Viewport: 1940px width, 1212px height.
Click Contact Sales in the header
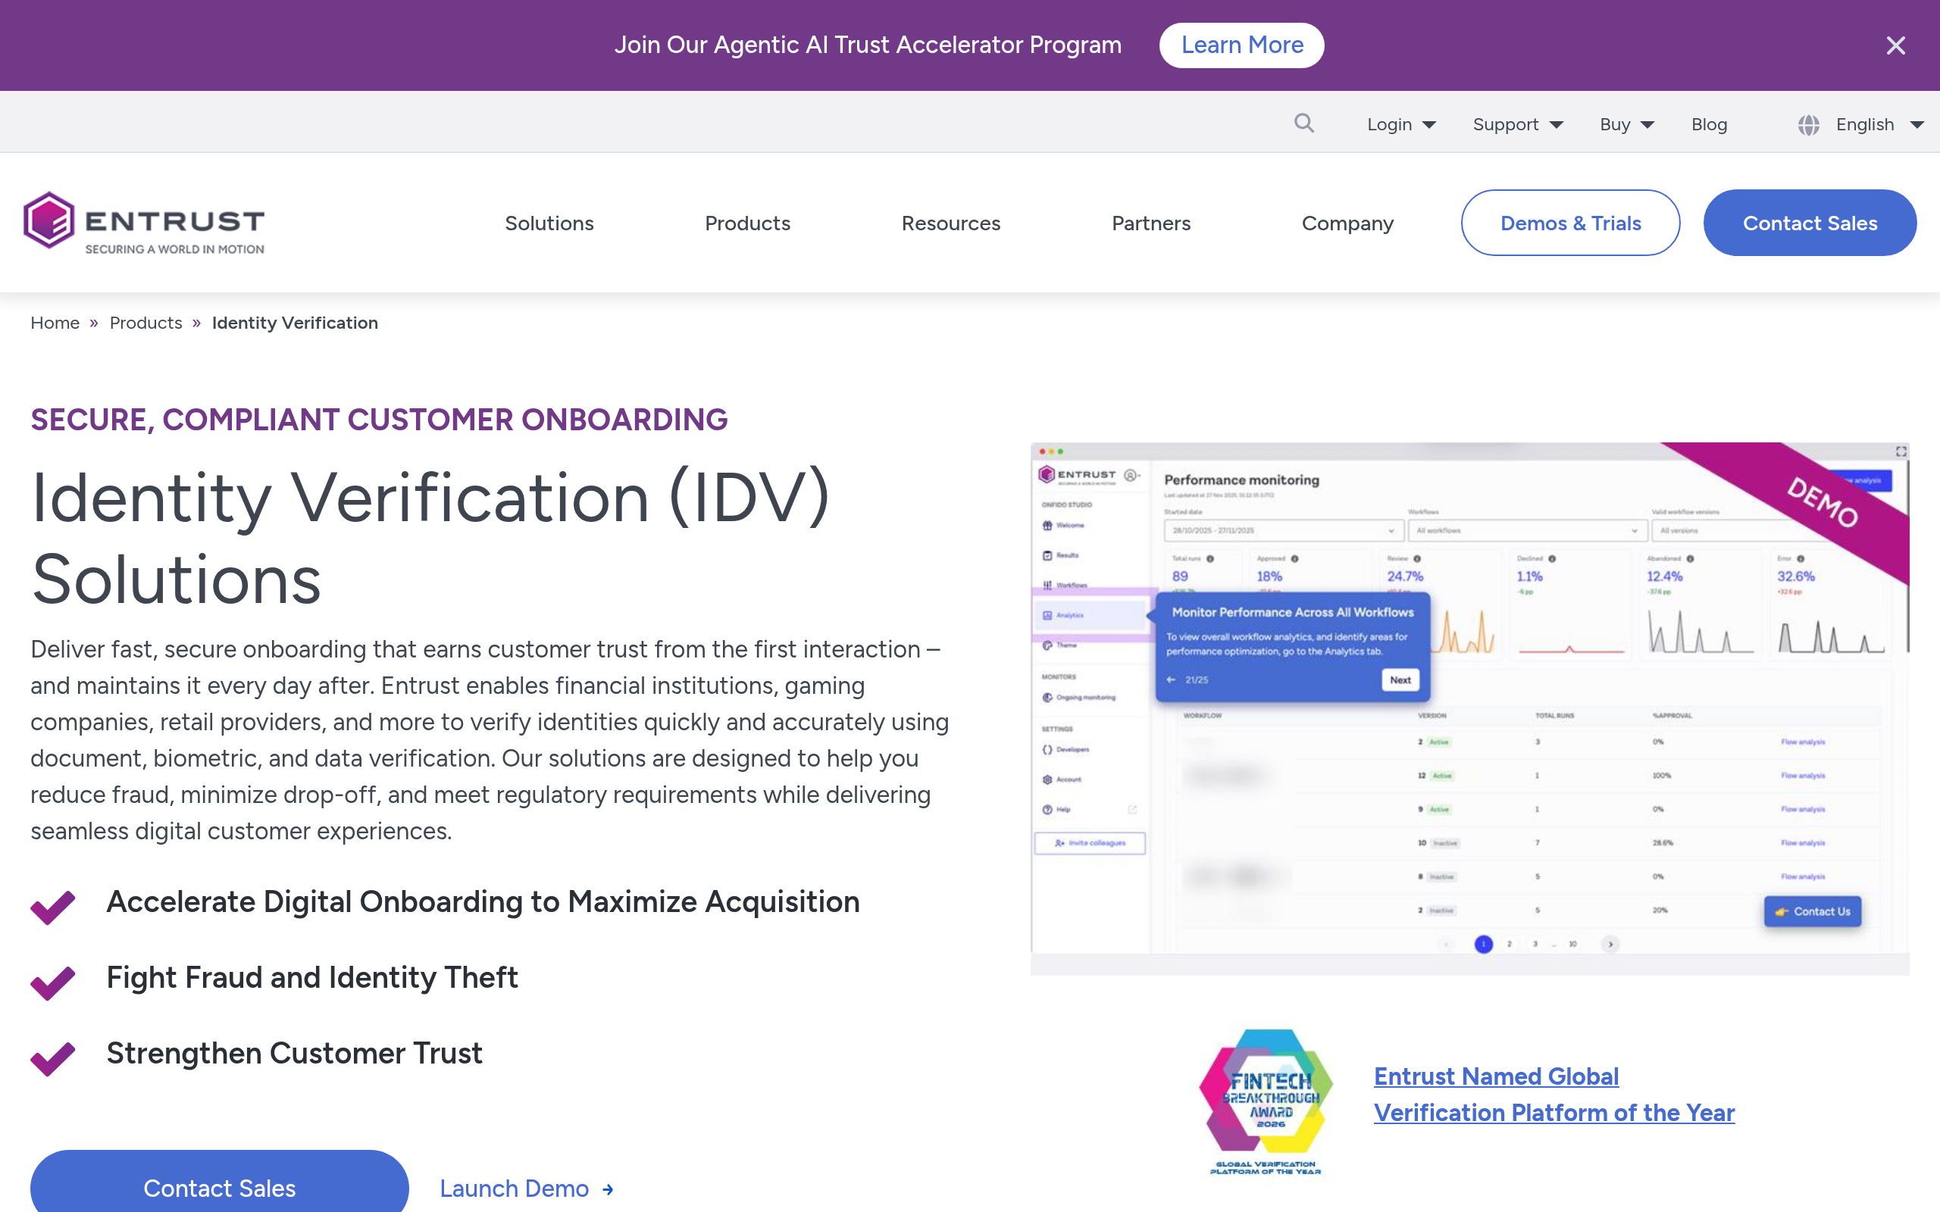(1810, 223)
